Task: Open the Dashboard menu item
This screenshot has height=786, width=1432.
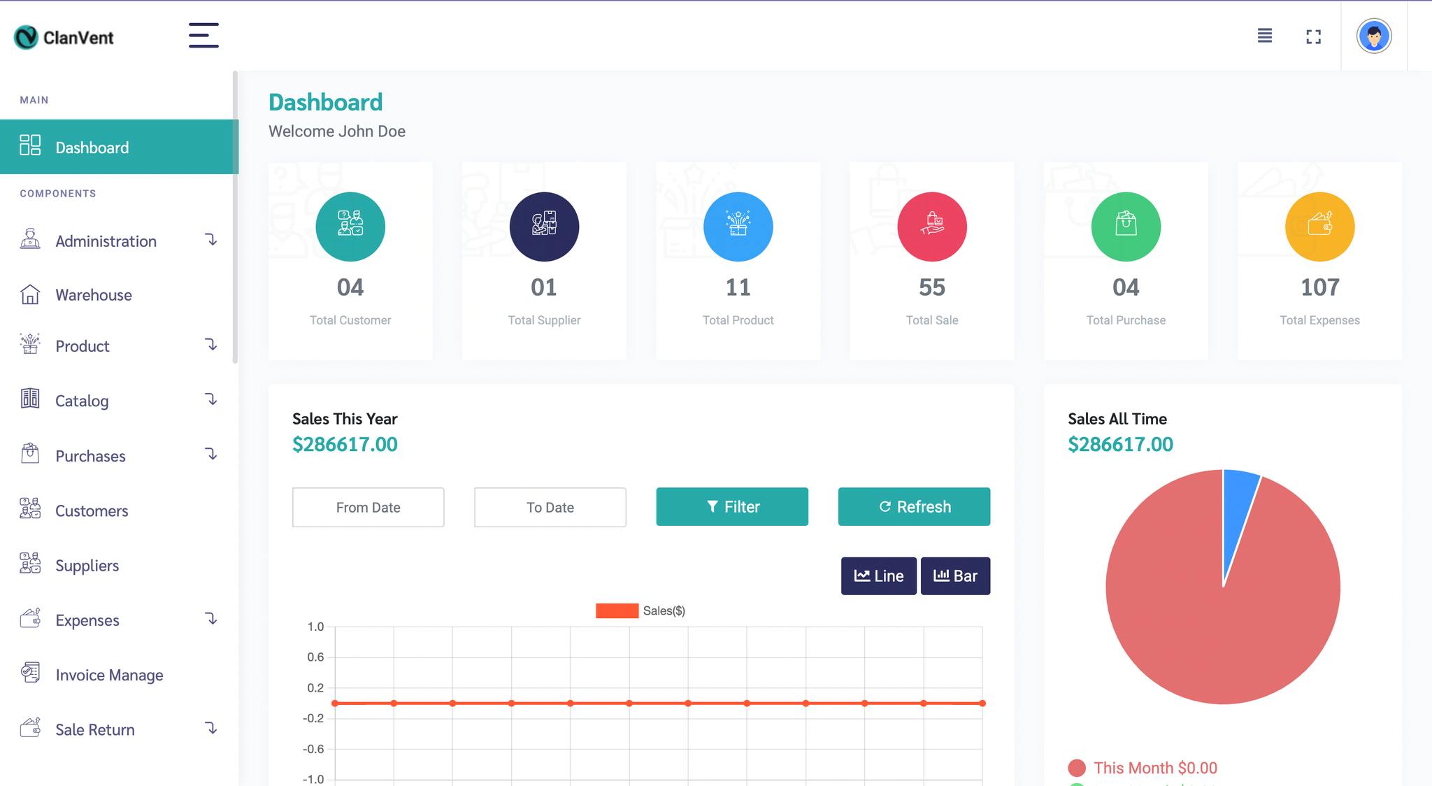Action: pos(119,147)
